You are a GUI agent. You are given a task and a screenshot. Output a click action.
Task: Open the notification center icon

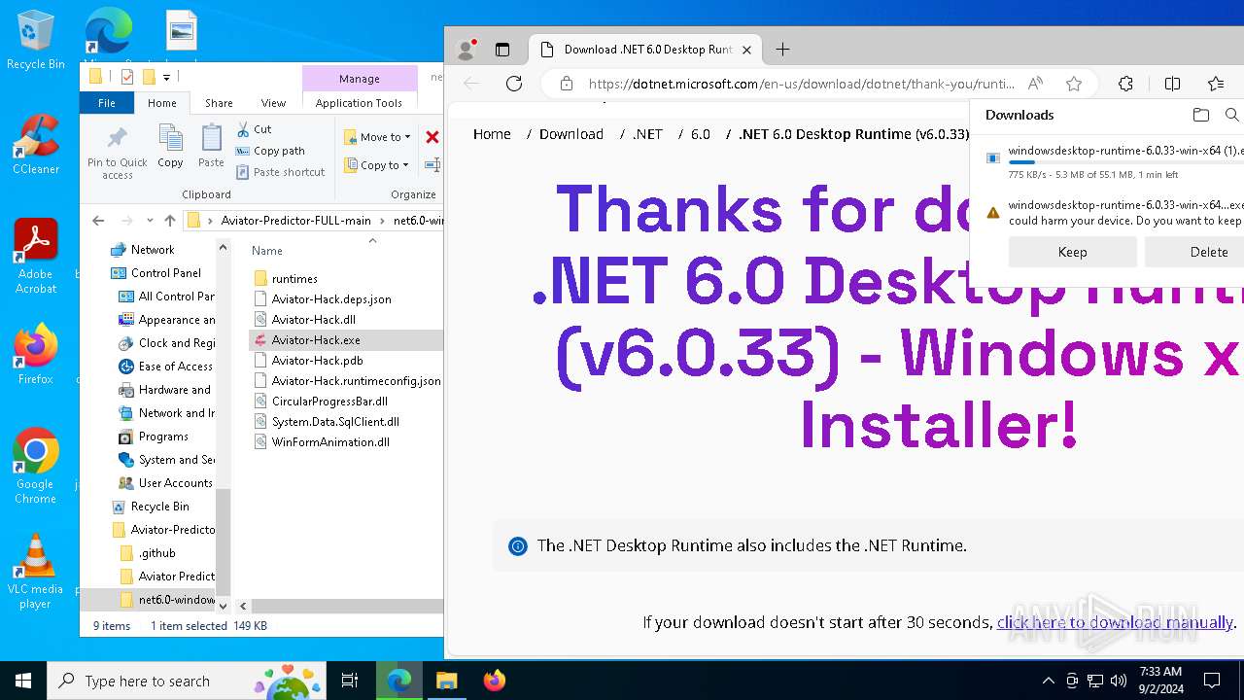tap(1212, 681)
